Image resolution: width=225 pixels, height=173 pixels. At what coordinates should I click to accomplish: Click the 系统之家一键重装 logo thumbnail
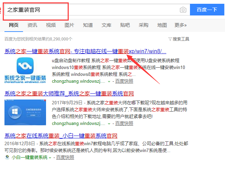tap(26, 71)
